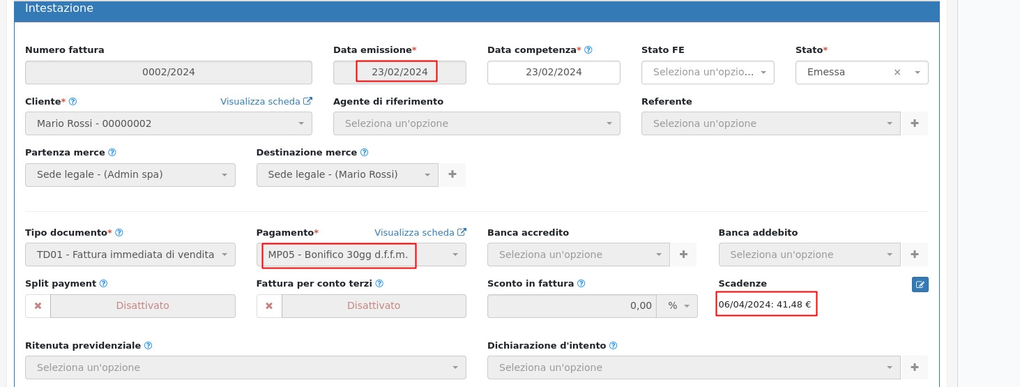Expand the Ritenuta previdenziale dropdown
The image size is (1020, 387).
[x=245, y=367]
